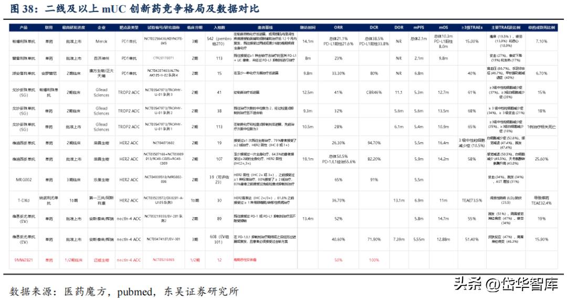Click the 'Merck' company cell

[101, 41]
